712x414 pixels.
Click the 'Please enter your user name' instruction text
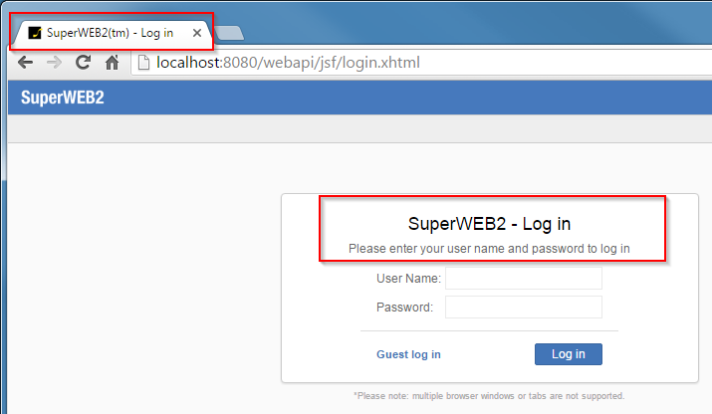coord(489,248)
